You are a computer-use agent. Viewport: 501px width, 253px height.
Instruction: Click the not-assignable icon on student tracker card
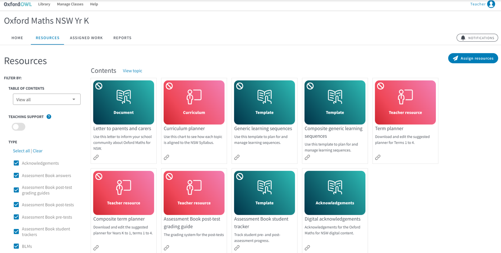point(240,177)
